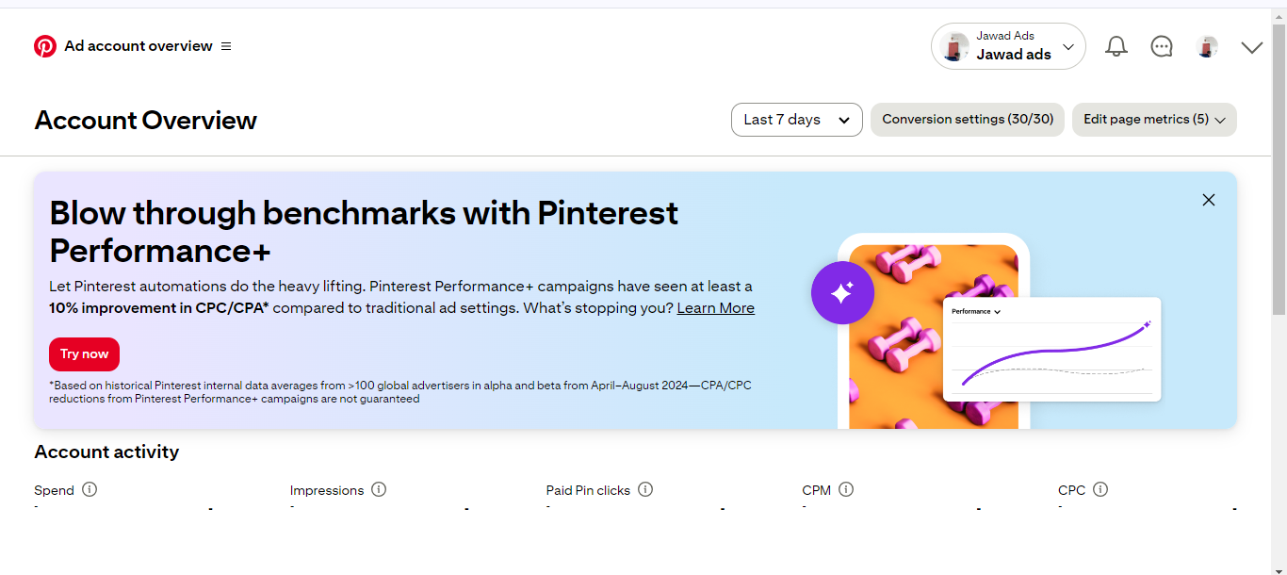Click the info icon next to Impressions
Image resolution: width=1287 pixels, height=575 pixels.
coord(379,489)
